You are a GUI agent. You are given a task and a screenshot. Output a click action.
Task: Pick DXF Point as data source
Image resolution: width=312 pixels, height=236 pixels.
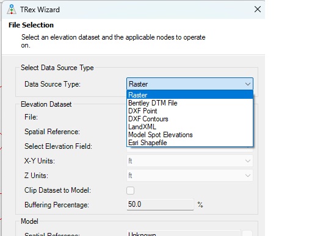190,111
